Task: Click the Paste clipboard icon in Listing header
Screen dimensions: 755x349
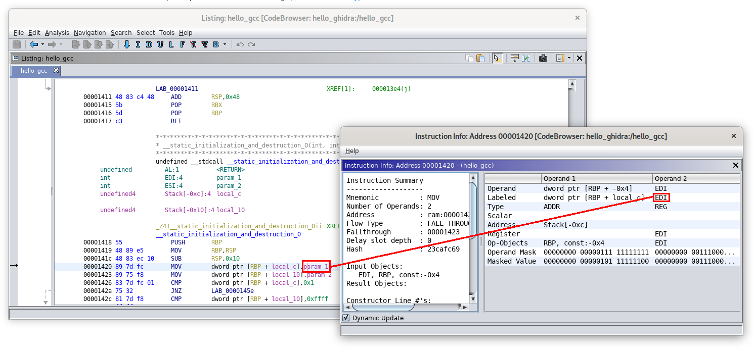Action: 480,58
